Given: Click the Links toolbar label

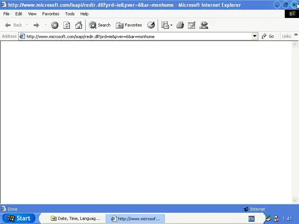Looking at the screenshot, I should [286, 36].
